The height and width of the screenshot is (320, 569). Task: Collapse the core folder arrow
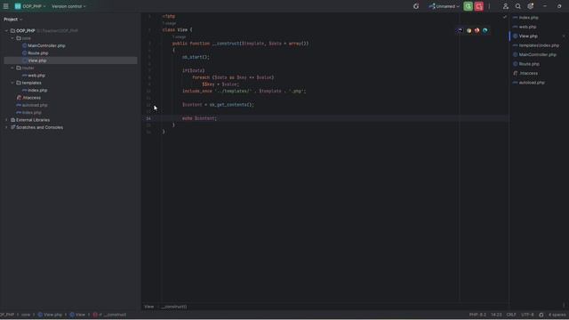tap(12, 38)
